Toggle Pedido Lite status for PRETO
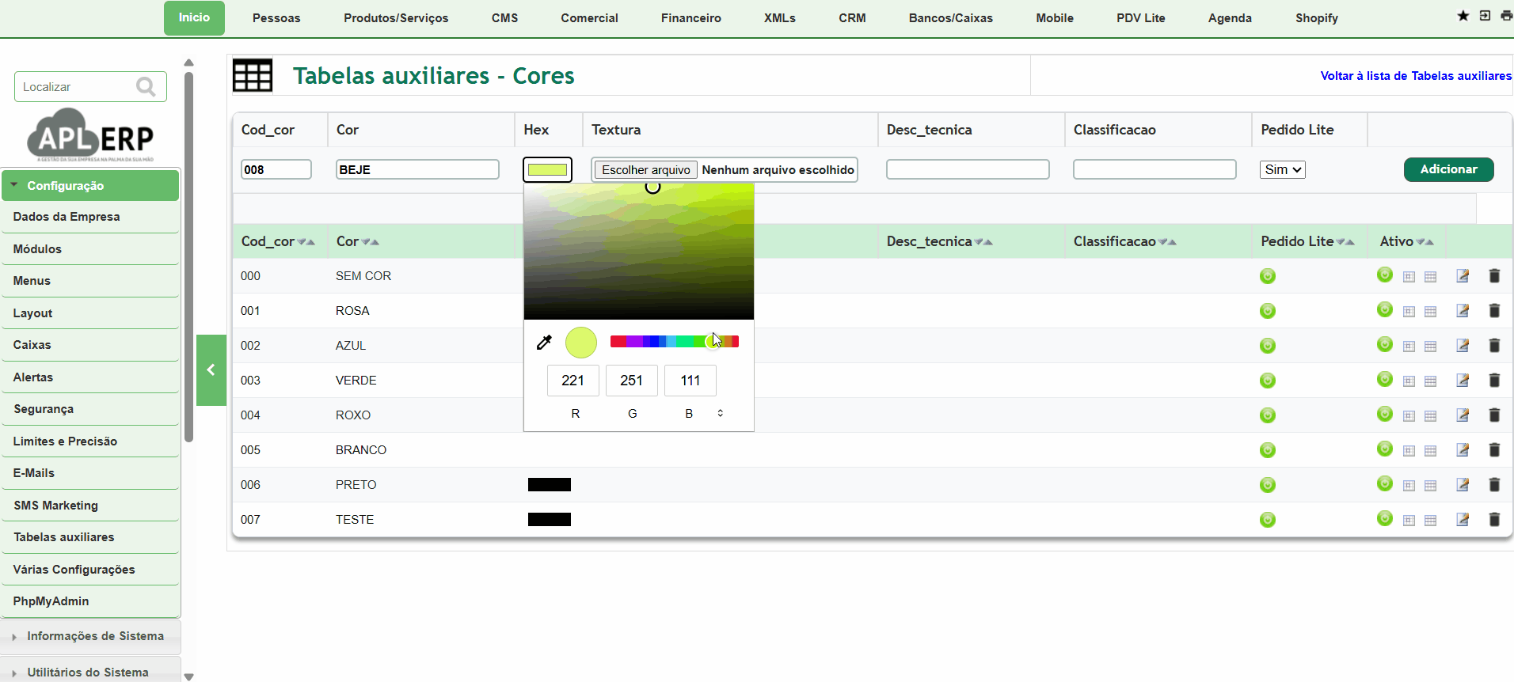The height and width of the screenshot is (682, 1514). coord(1268,485)
